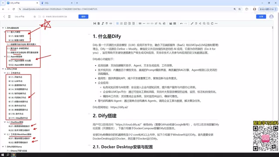Jump to outline item 5.5.2. Agent
Image resolution: width=279 pixels, height=157 pixels.
20,65
